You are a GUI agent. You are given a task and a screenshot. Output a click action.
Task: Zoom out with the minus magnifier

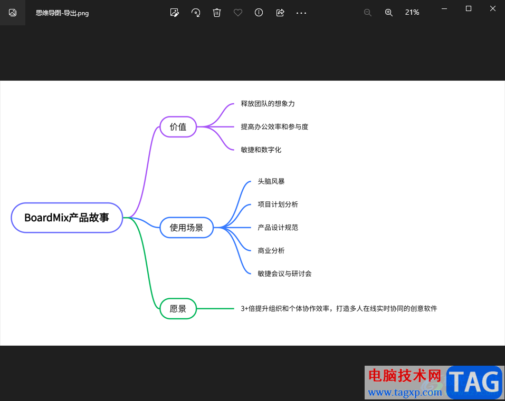pos(367,13)
